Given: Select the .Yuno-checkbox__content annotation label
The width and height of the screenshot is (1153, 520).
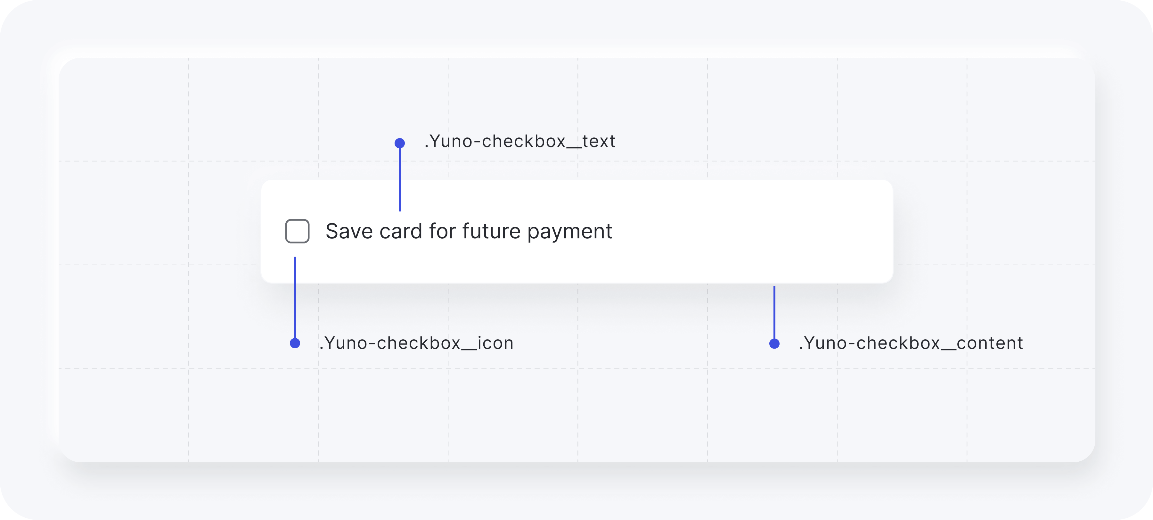Looking at the screenshot, I should coord(911,343).
